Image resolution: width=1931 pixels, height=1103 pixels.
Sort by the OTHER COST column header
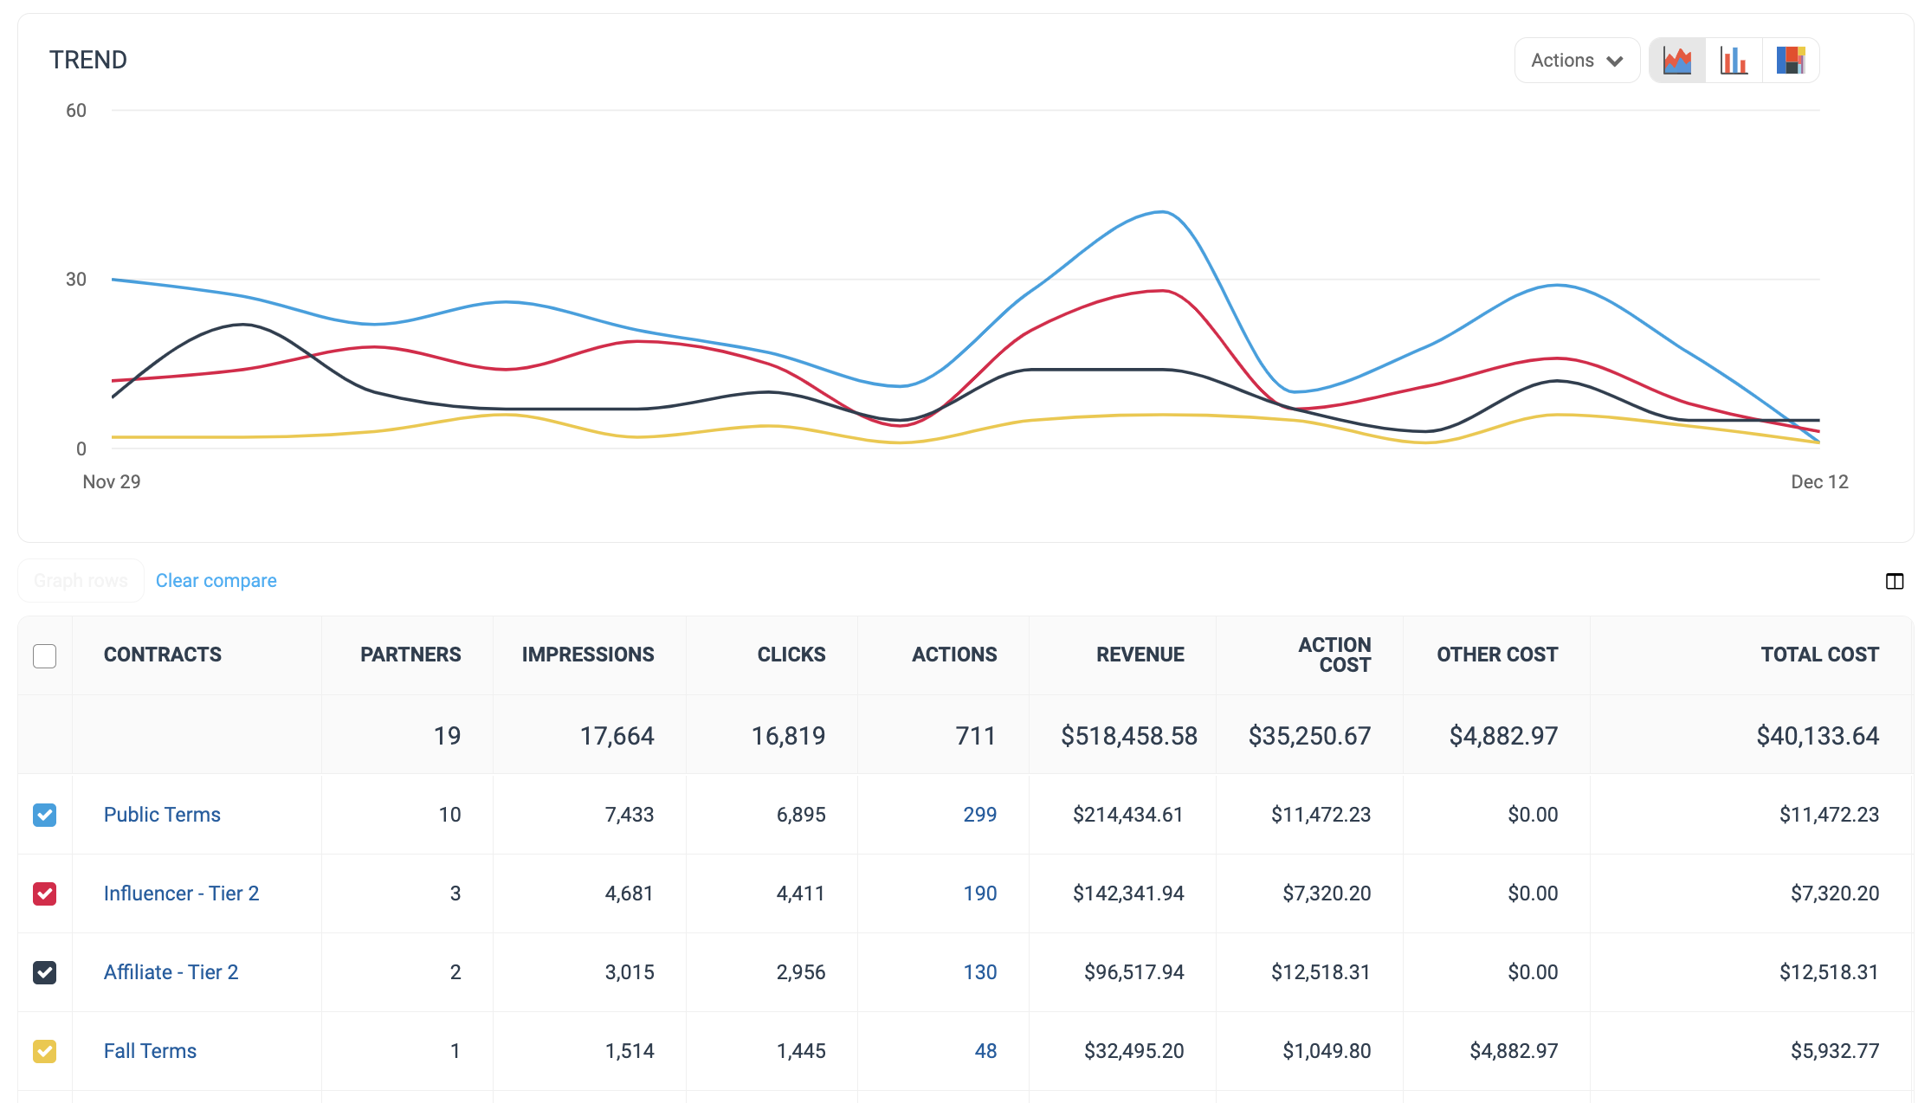[1497, 655]
